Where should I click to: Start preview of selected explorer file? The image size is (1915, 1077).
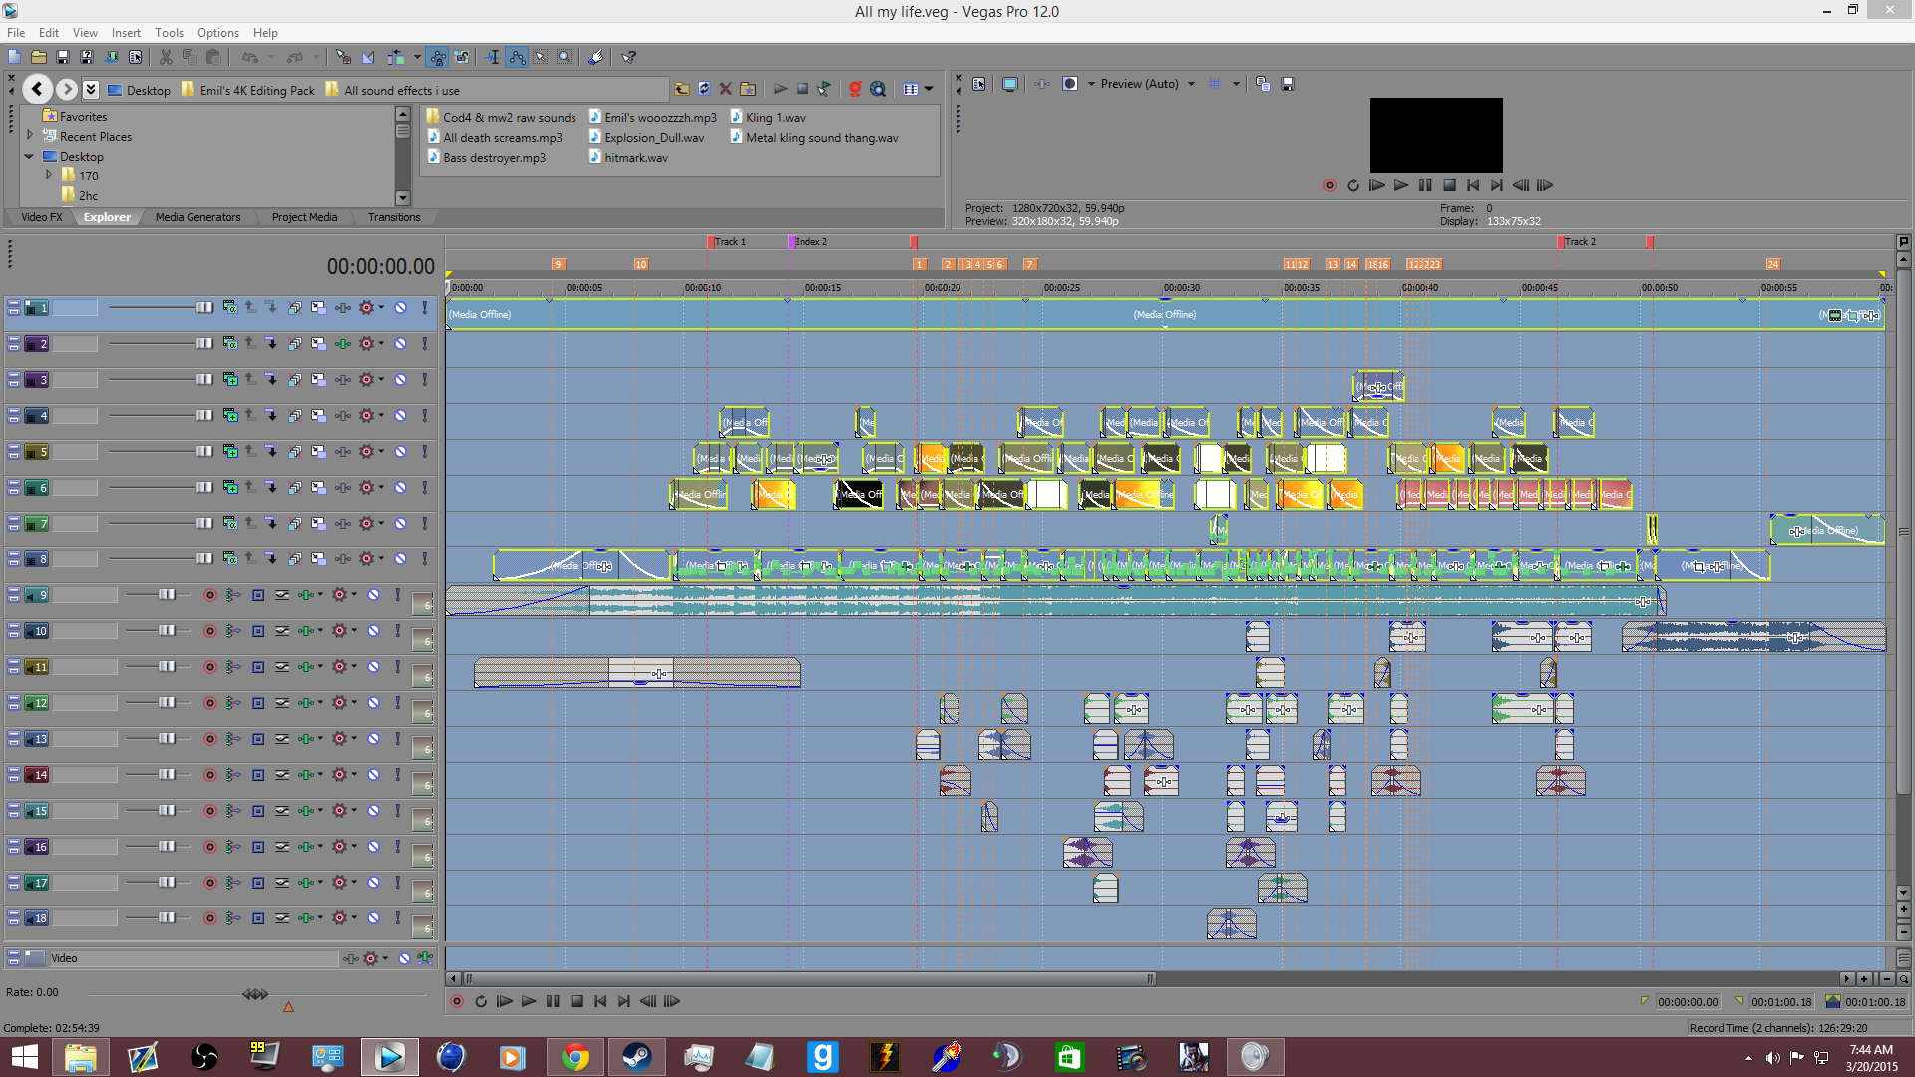[780, 89]
